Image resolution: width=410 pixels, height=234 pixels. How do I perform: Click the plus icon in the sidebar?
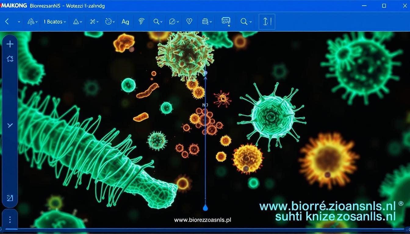click(10, 44)
